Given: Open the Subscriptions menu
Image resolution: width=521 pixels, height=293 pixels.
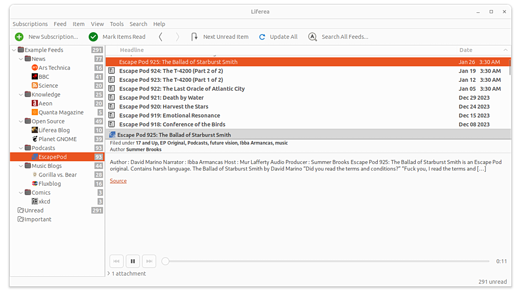Looking at the screenshot, I should point(30,24).
